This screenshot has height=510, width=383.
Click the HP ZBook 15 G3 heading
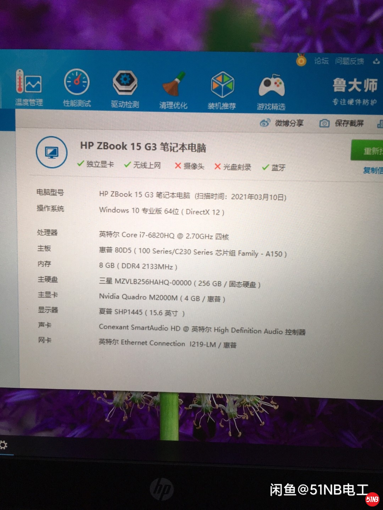143,147
